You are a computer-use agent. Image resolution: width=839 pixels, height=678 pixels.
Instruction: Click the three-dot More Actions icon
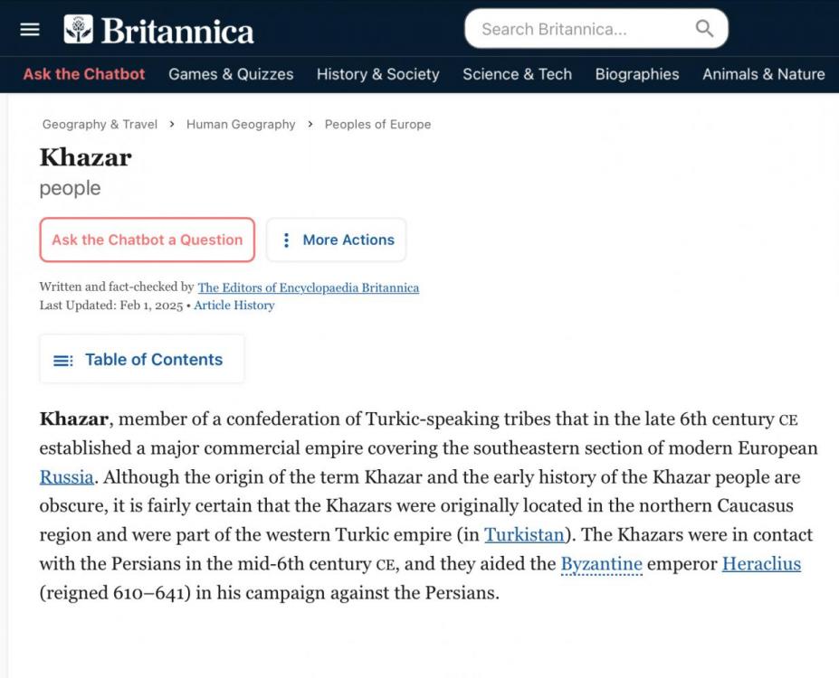[x=286, y=240]
